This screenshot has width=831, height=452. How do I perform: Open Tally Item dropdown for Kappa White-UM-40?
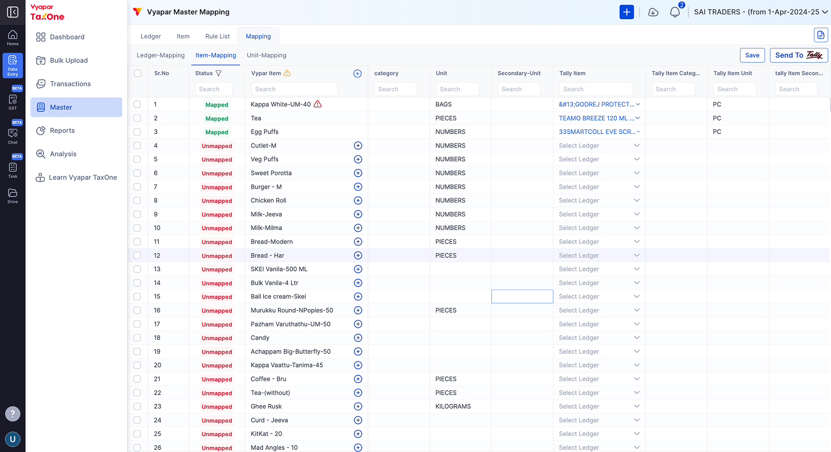pos(599,105)
